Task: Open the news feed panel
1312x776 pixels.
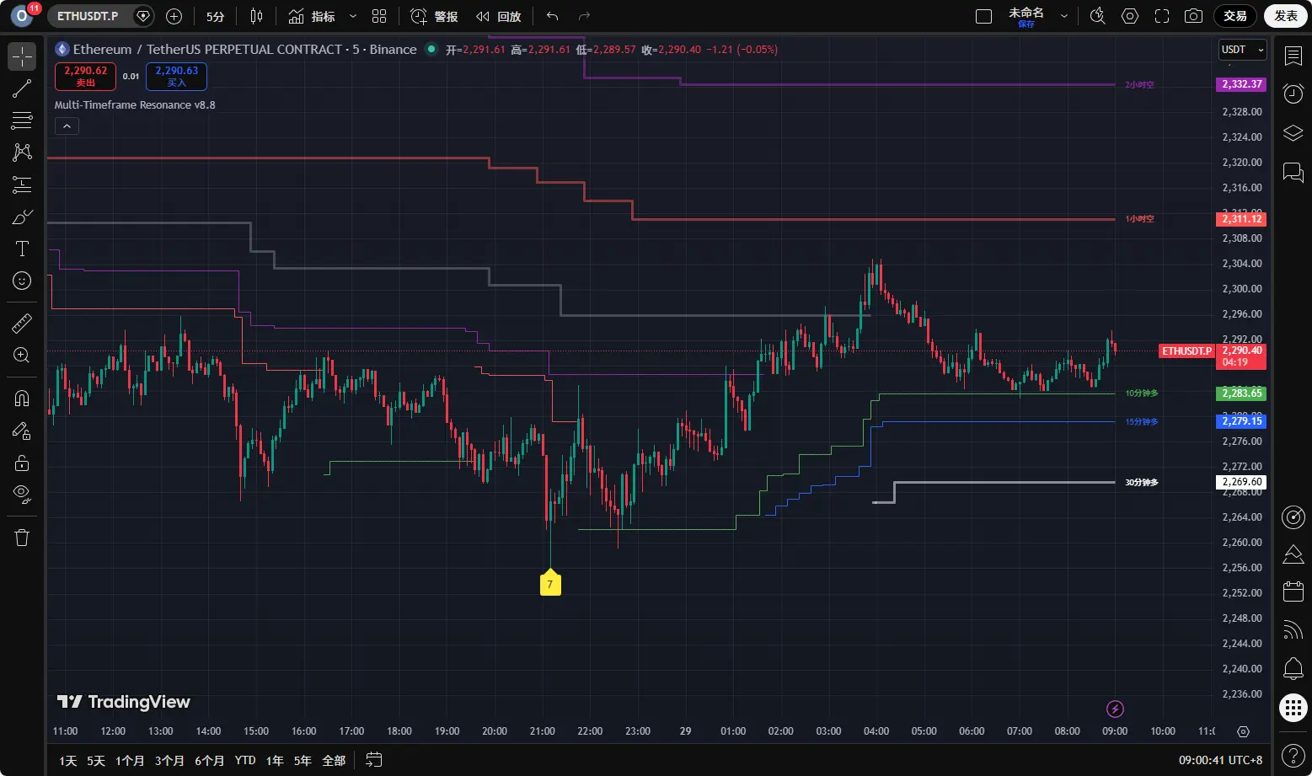Action: pos(1293,630)
